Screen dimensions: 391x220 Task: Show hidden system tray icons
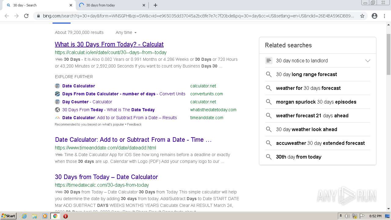tap(341, 216)
